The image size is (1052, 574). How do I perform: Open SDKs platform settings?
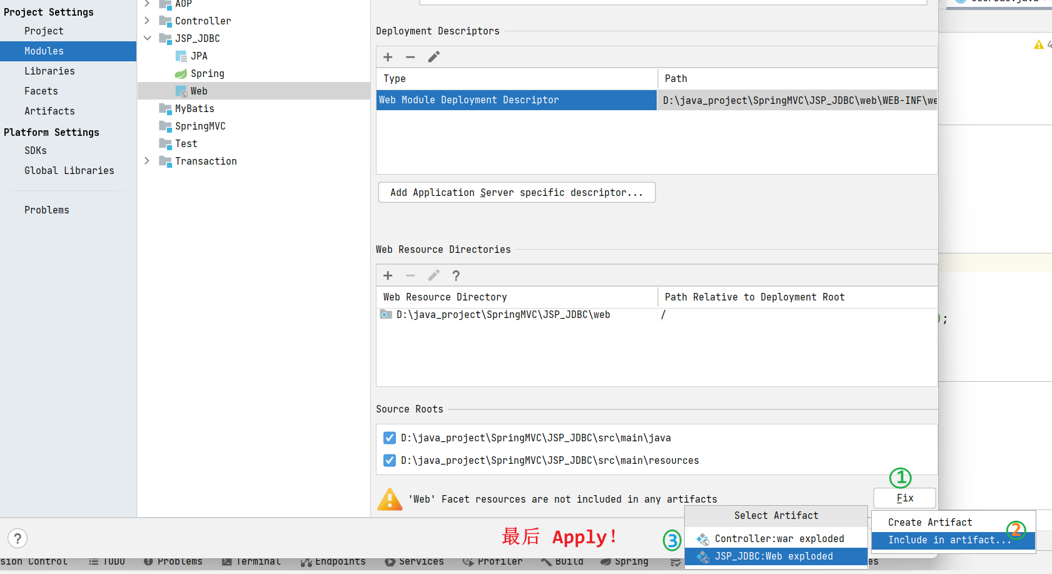(x=36, y=151)
